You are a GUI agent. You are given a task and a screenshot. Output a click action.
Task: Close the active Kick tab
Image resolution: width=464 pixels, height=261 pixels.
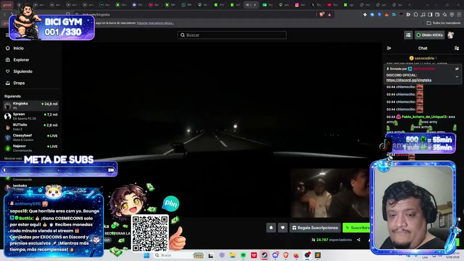coord(255,5)
